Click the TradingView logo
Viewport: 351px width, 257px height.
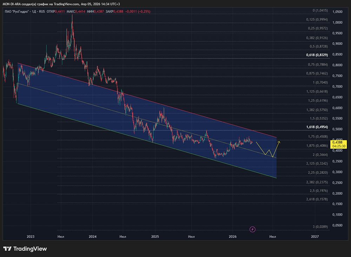coord(25,249)
